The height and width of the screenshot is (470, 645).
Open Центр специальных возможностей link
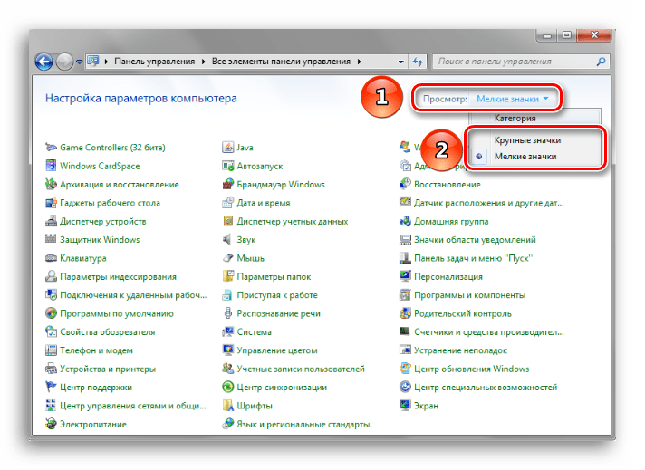486,388
